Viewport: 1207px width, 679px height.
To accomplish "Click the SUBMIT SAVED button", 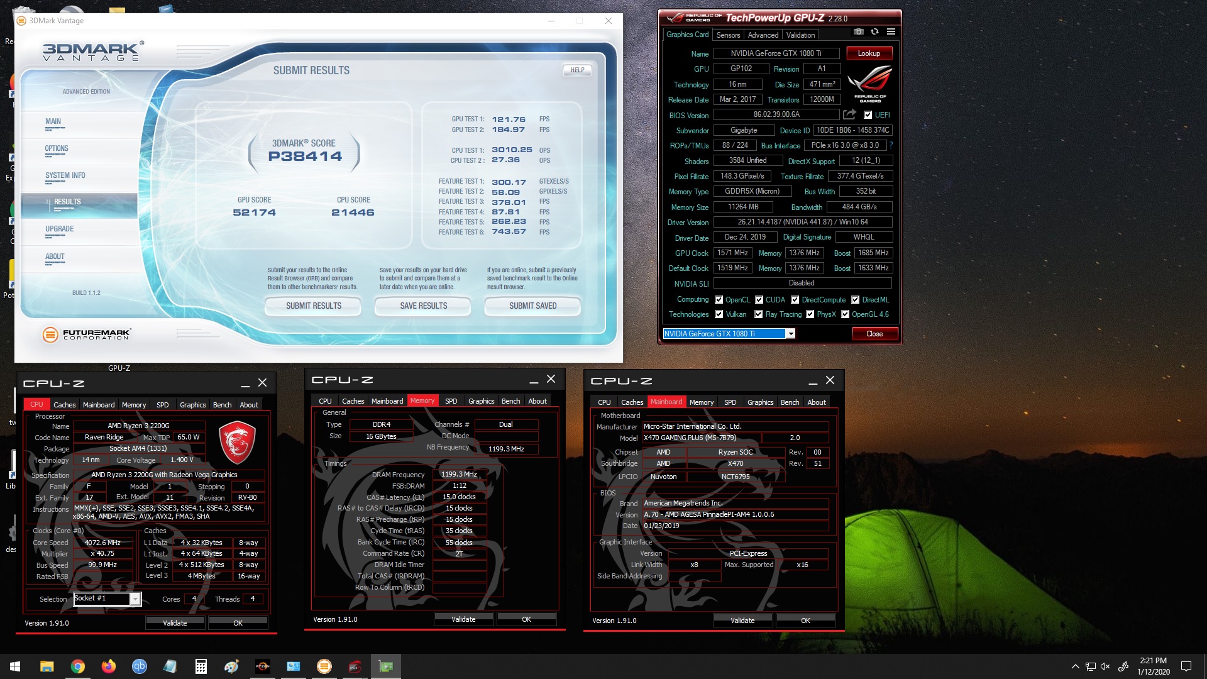I will pos(532,306).
